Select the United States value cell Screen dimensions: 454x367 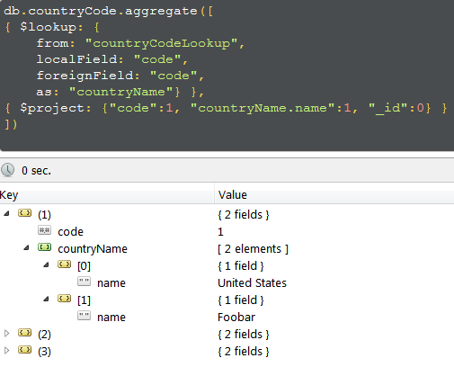pyautogui.click(x=252, y=283)
